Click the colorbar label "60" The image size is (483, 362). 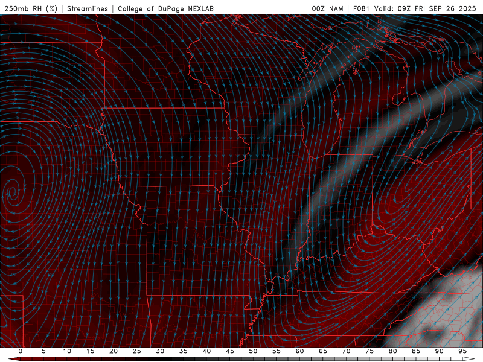[299, 351]
